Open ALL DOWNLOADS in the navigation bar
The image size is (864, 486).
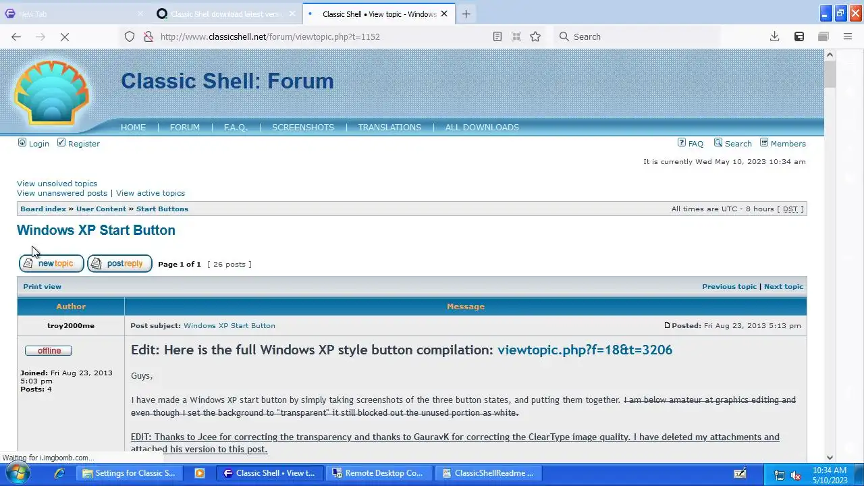click(482, 127)
